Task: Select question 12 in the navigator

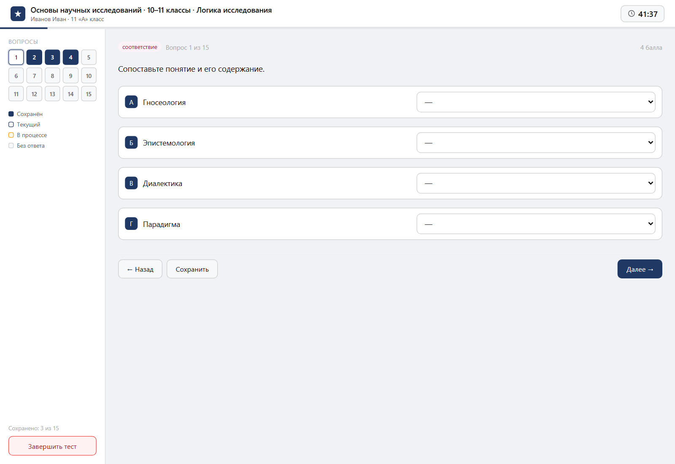Action: 34,94
